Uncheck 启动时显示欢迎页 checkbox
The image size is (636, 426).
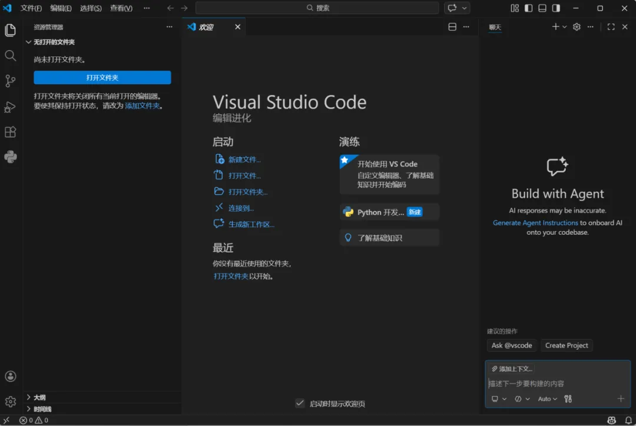300,403
